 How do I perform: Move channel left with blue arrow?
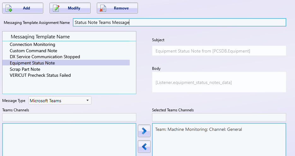click(x=144, y=147)
